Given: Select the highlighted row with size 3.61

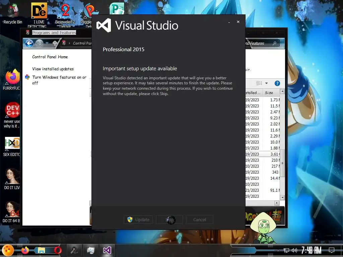Looking at the screenshot, I should point(263,154).
